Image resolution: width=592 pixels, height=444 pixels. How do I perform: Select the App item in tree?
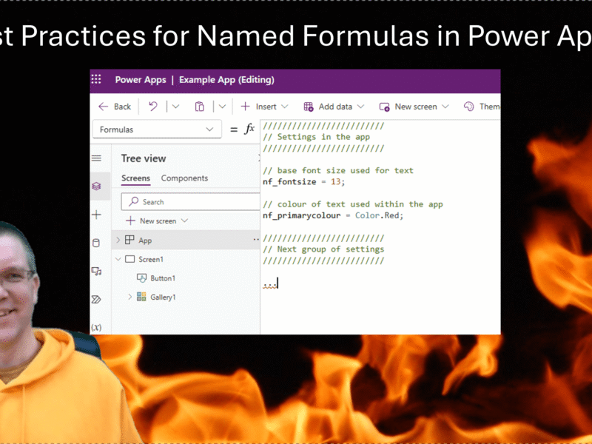click(x=145, y=240)
